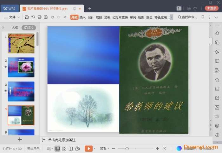Open the 视图 tab

tap(141, 17)
